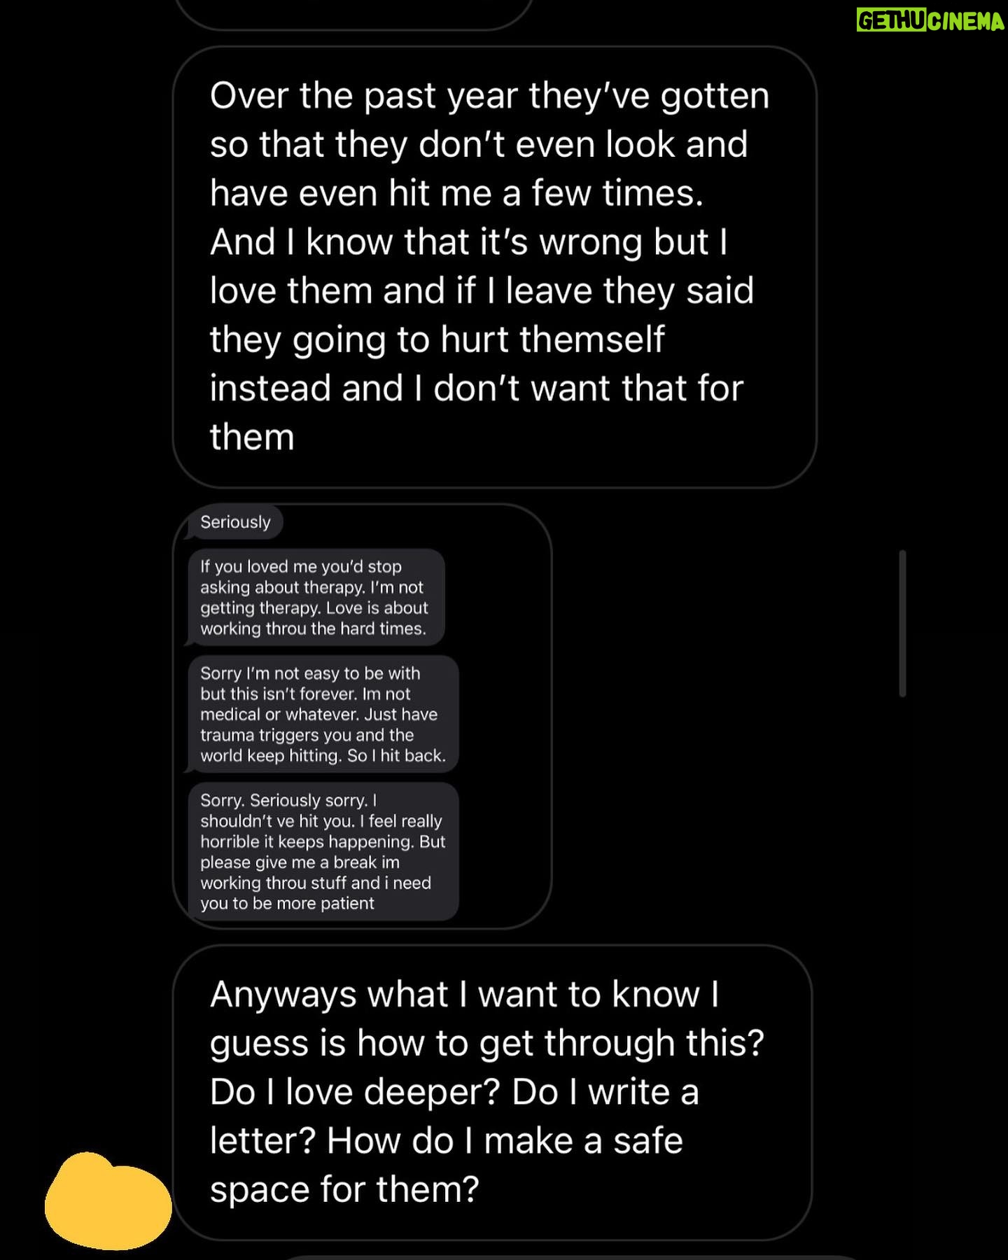Click 'have even hit me a few times' line

456,192
